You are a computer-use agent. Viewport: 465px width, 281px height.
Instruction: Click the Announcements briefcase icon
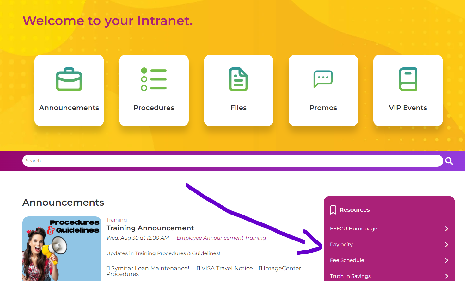(x=69, y=79)
